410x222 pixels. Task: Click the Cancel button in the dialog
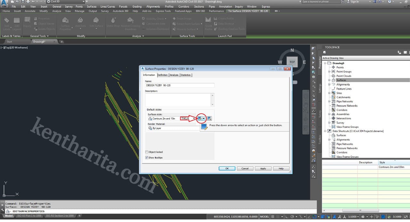click(245, 169)
